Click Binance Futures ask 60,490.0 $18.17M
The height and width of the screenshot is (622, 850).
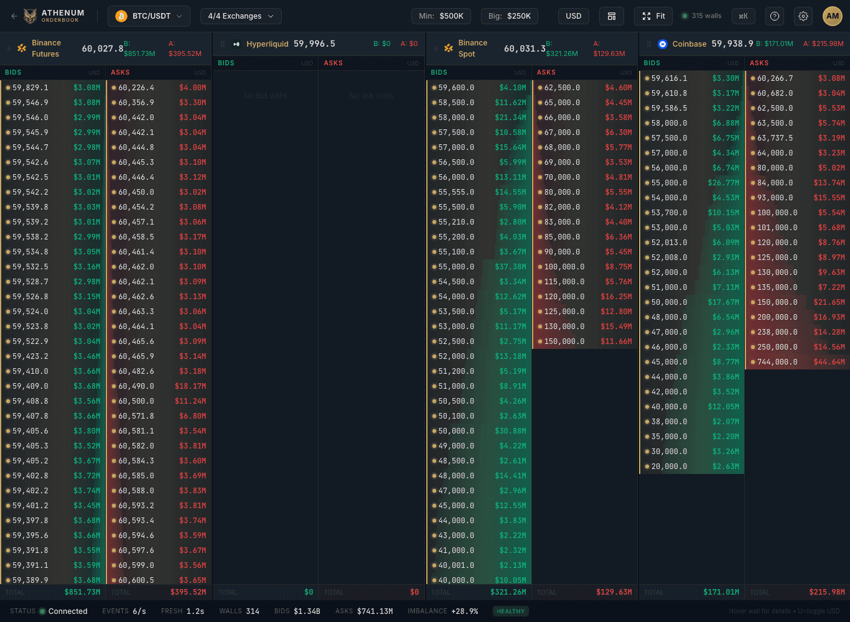[159, 386]
